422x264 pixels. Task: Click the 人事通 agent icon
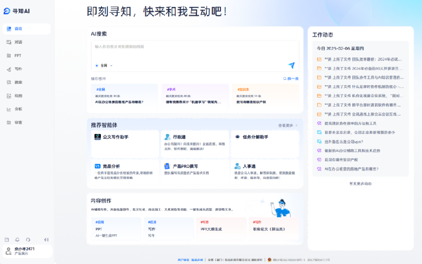tap(237, 166)
